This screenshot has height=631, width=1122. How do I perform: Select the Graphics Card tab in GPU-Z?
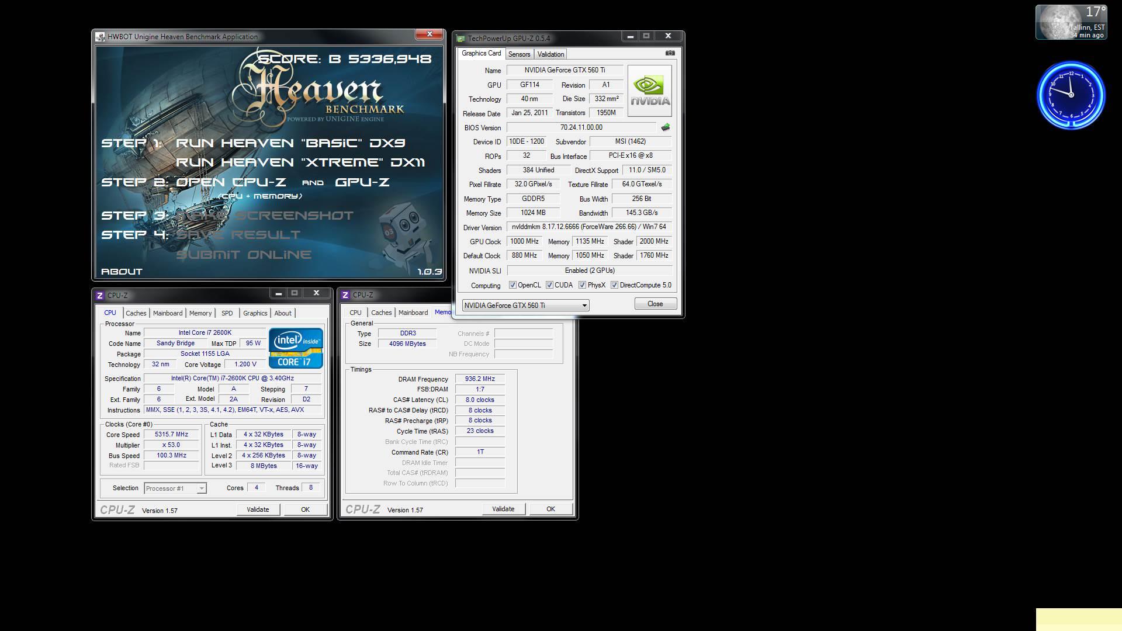tap(481, 53)
